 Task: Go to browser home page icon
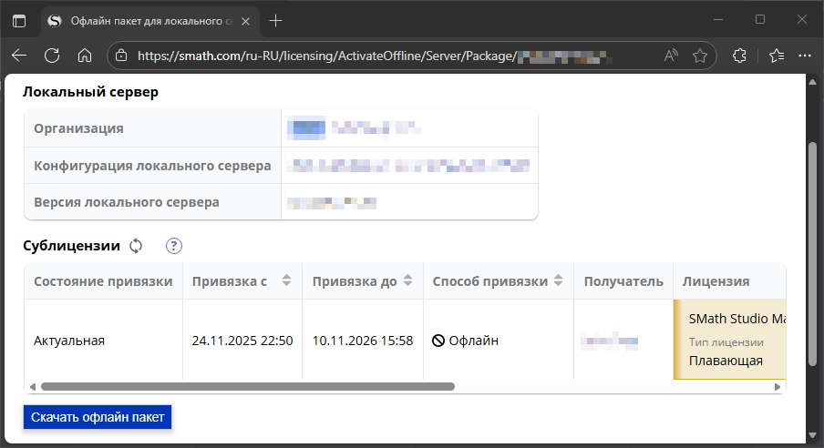click(85, 56)
